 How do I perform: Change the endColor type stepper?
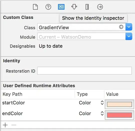pyautogui.click(x=102, y=113)
